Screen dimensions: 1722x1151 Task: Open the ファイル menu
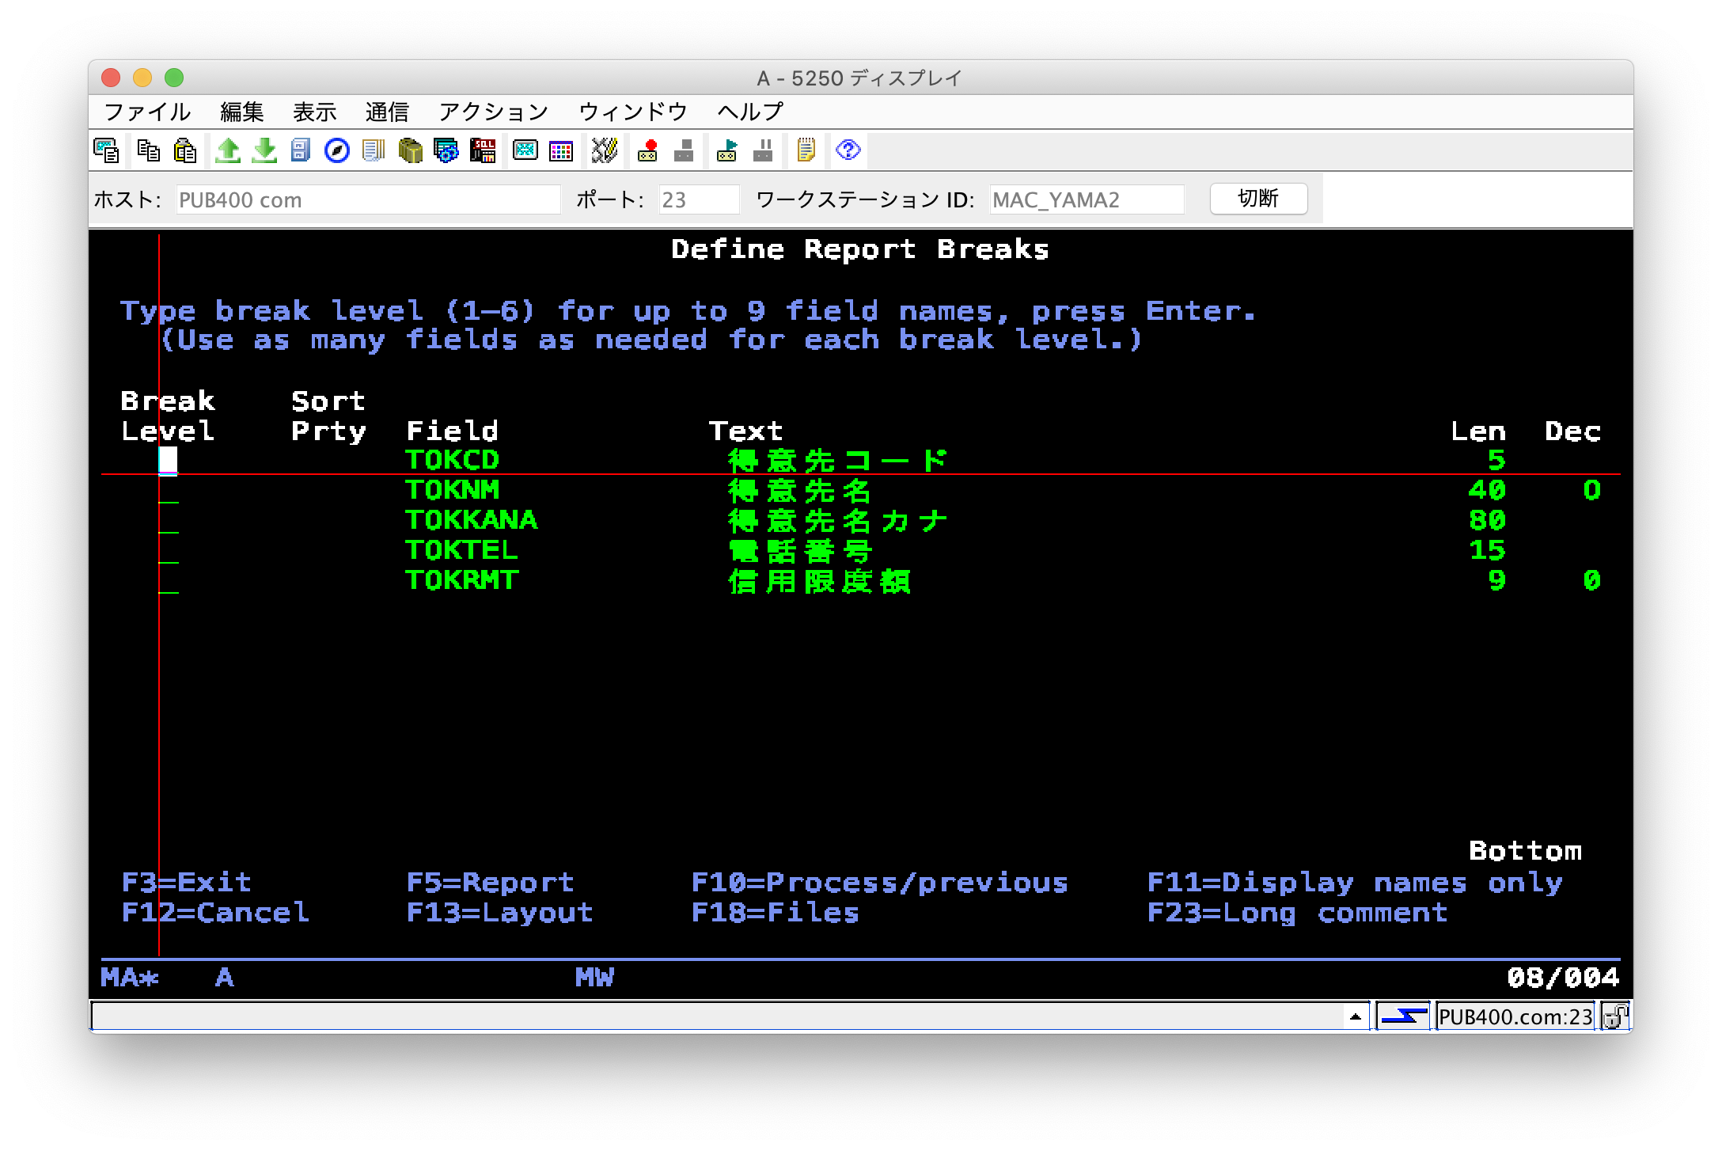click(x=147, y=112)
